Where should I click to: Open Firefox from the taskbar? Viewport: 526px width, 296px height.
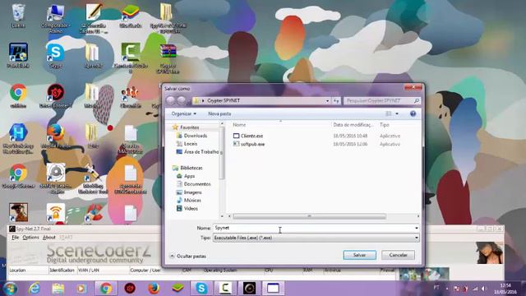[154, 289]
